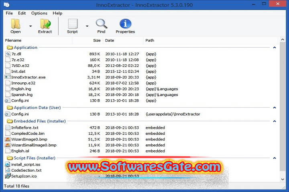The image size is (289, 192).
Task: Click the Application group folder icon
Action: (x=10, y=48)
